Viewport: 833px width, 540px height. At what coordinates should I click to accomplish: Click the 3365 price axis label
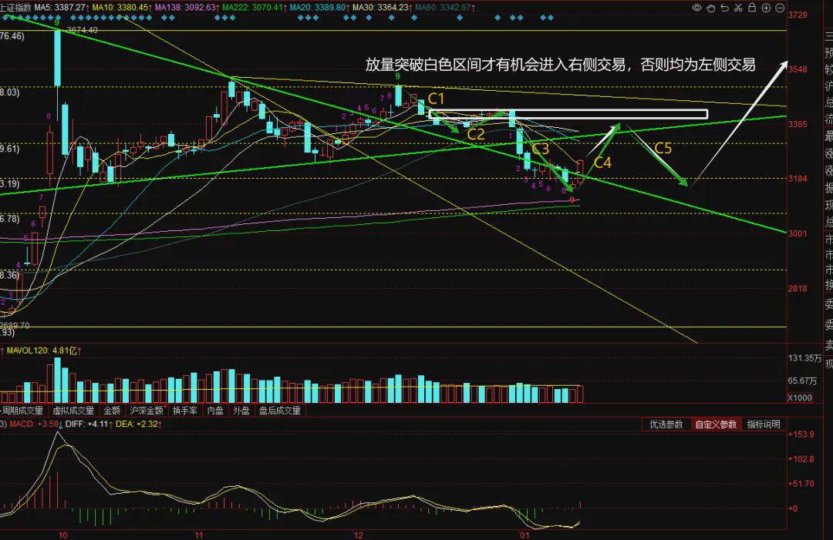coord(798,124)
